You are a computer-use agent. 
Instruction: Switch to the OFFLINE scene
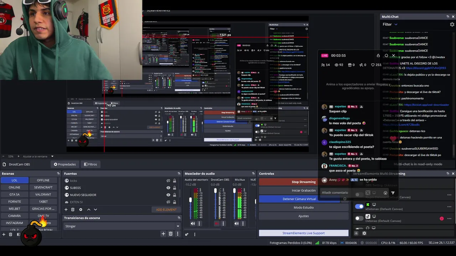click(43, 180)
